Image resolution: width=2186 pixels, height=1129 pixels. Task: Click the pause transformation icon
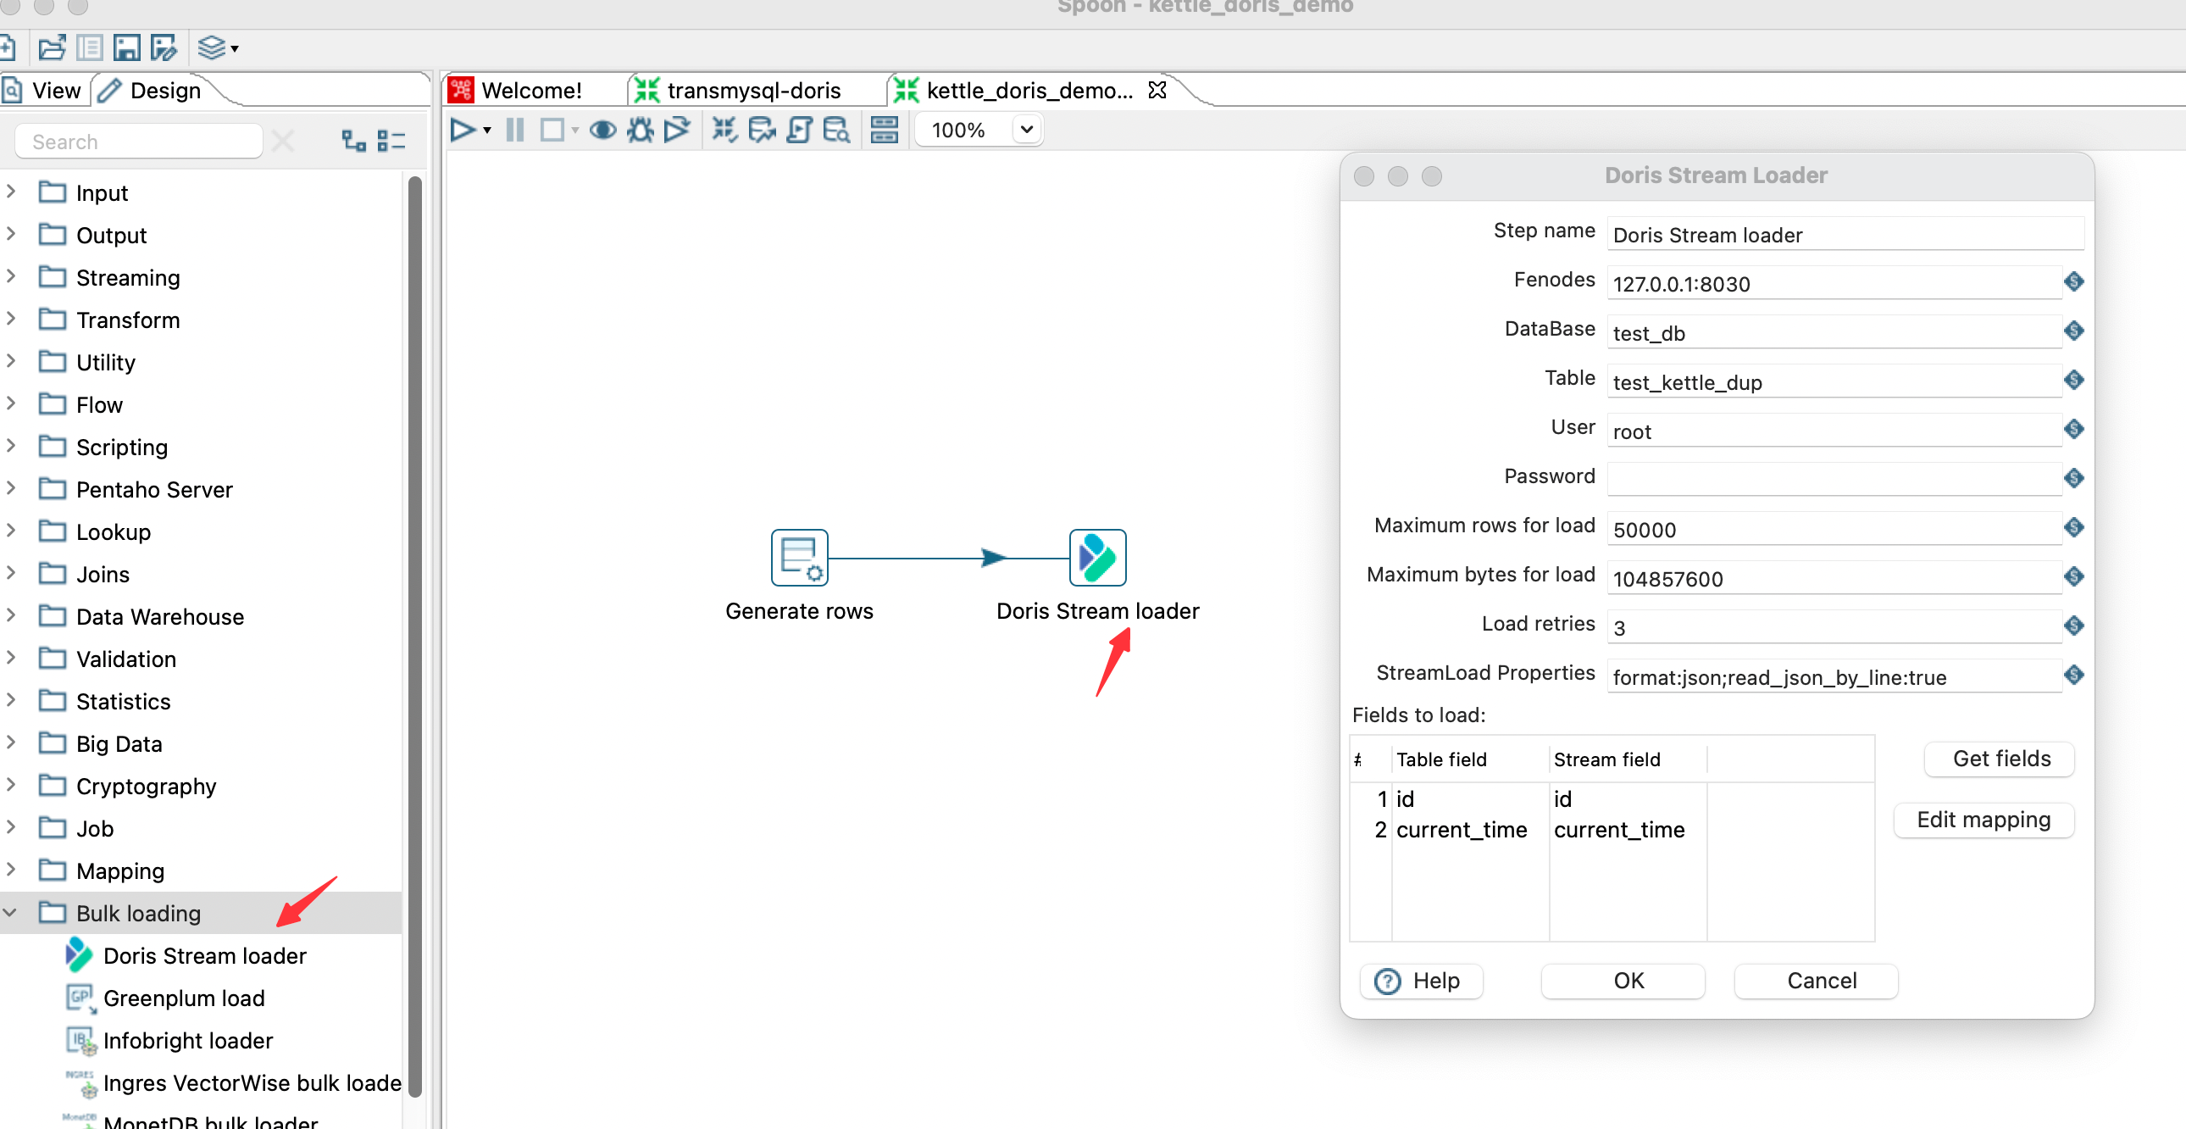(x=514, y=130)
